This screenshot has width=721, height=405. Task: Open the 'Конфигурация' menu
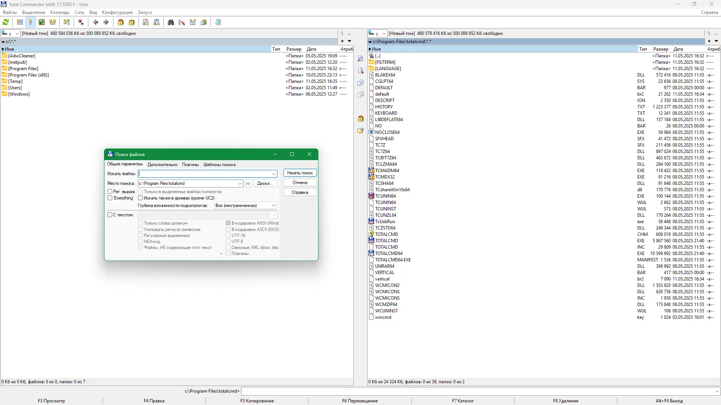pos(117,12)
